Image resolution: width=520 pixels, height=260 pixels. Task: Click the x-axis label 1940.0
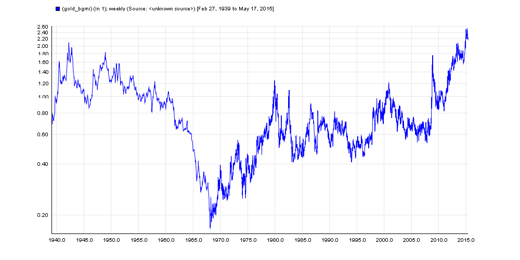point(56,240)
